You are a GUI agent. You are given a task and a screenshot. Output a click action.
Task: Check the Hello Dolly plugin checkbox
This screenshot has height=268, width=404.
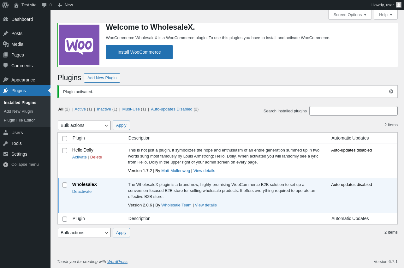(65, 151)
